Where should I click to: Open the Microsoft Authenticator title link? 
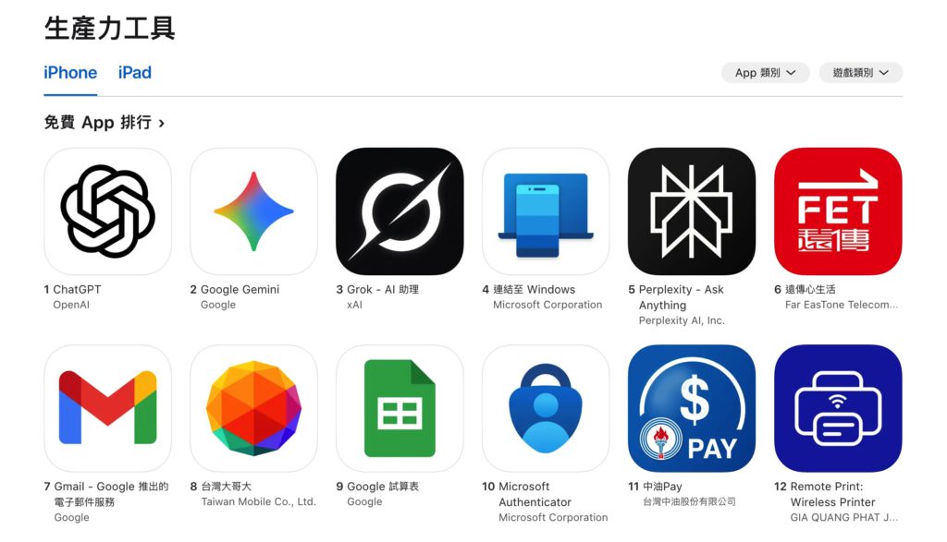[535, 494]
